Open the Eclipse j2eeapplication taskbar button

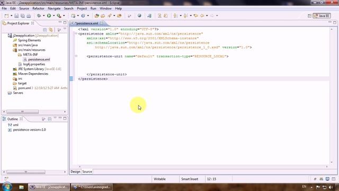tap(49, 187)
